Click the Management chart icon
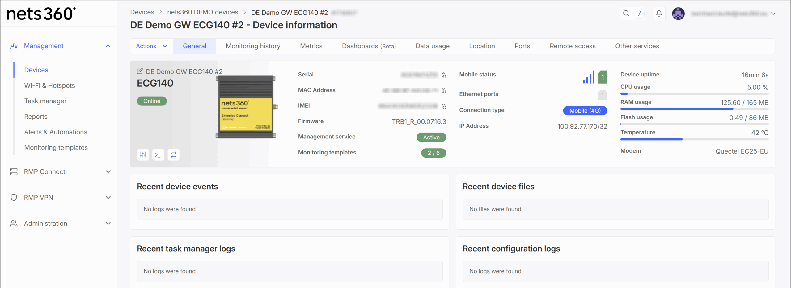The width and height of the screenshot is (791, 288). pyautogui.click(x=14, y=46)
